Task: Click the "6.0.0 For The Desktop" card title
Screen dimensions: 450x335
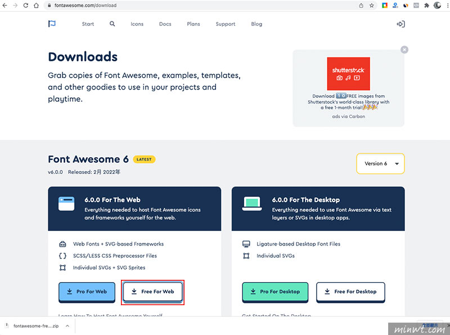Action: pos(306,200)
